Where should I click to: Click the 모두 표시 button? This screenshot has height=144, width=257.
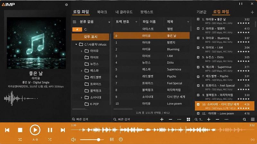[x=91, y=37]
